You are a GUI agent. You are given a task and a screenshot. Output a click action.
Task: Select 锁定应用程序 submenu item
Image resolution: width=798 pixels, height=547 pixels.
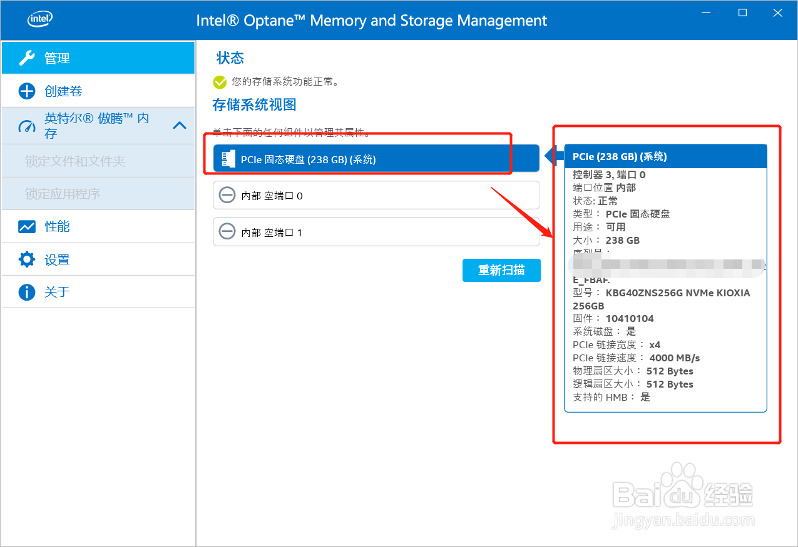(x=98, y=194)
